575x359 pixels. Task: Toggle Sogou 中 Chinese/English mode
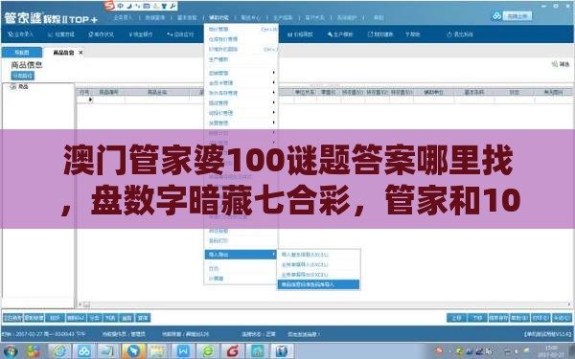point(121,6)
